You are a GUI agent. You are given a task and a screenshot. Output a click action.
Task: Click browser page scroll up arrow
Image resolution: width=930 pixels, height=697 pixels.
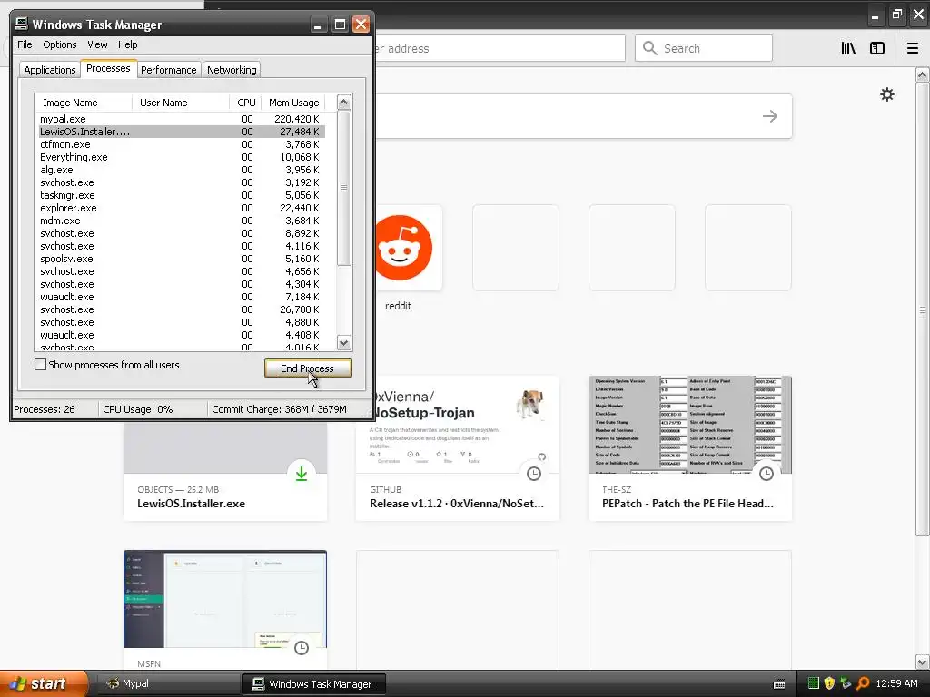(x=923, y=74)
